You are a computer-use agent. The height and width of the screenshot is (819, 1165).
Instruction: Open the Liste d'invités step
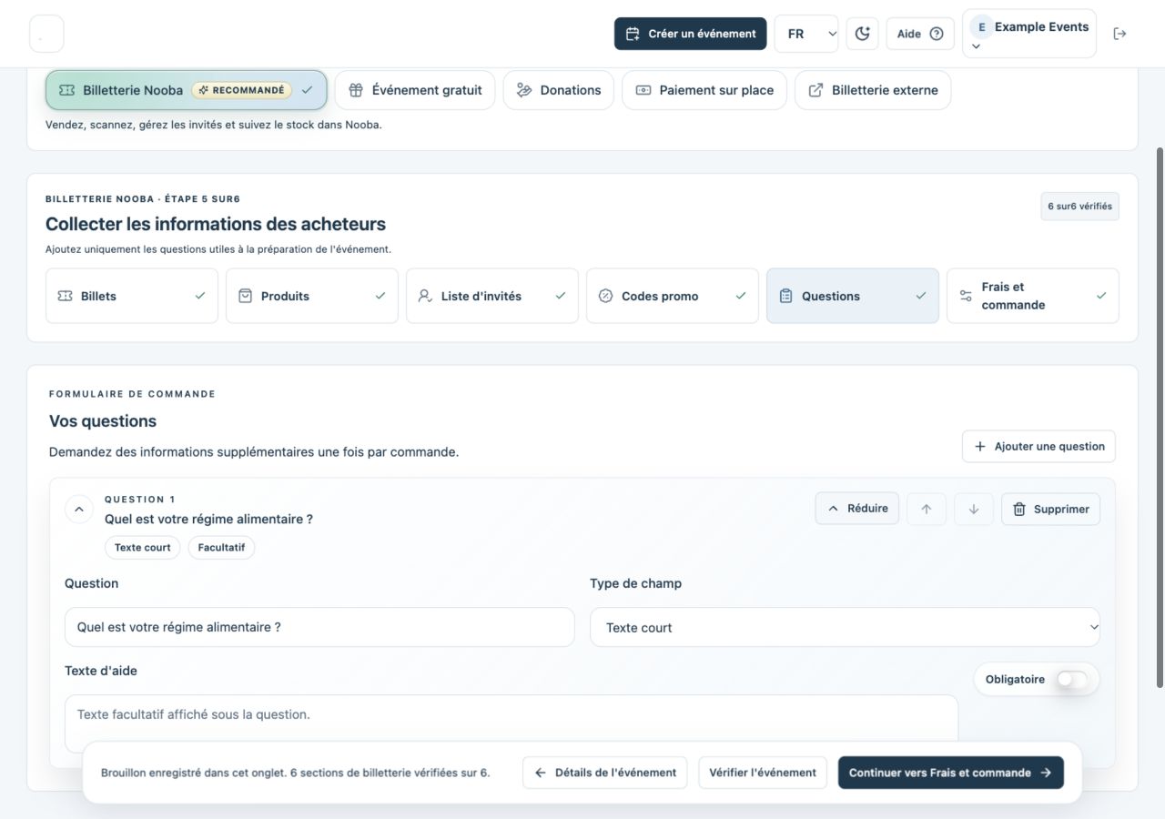tap(492, 296)
